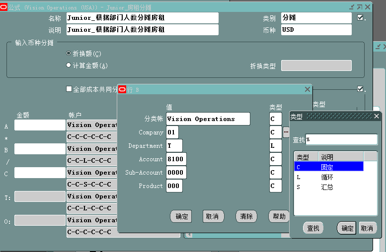
Task: Click the 确定 button in 行 B dialog
Action: [181, 216]
